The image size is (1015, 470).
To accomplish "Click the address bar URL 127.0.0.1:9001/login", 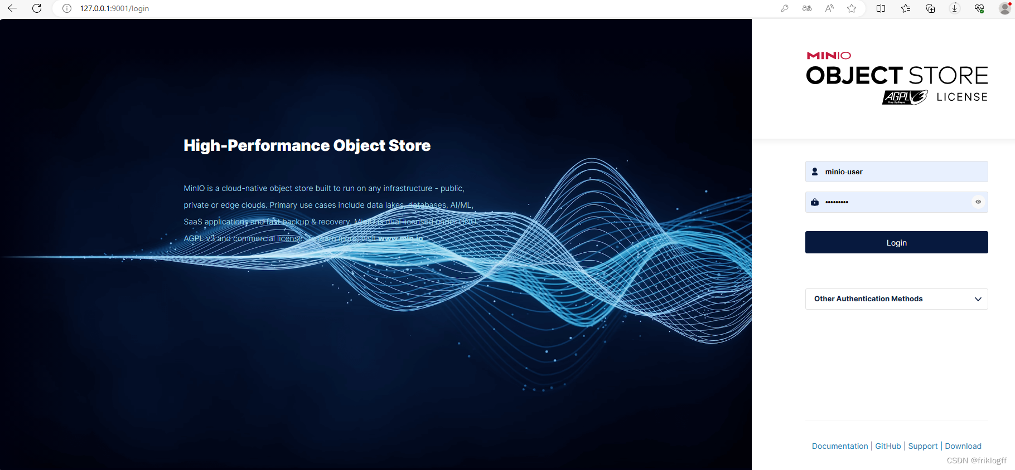I will click(114, 8).
